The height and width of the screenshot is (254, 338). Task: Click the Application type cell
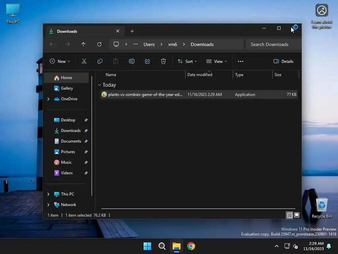[x=245, y=95]
